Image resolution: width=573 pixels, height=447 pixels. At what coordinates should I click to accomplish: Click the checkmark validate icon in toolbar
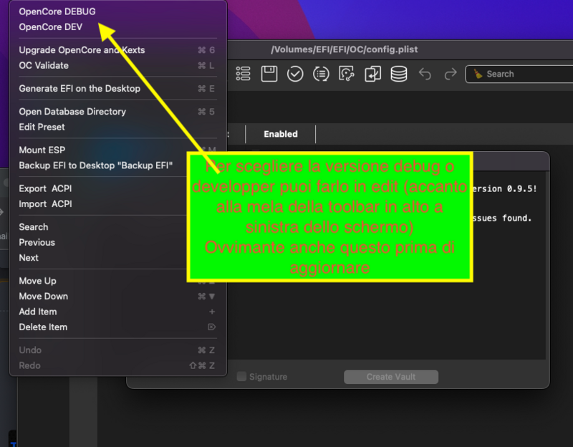pos(294,74)
